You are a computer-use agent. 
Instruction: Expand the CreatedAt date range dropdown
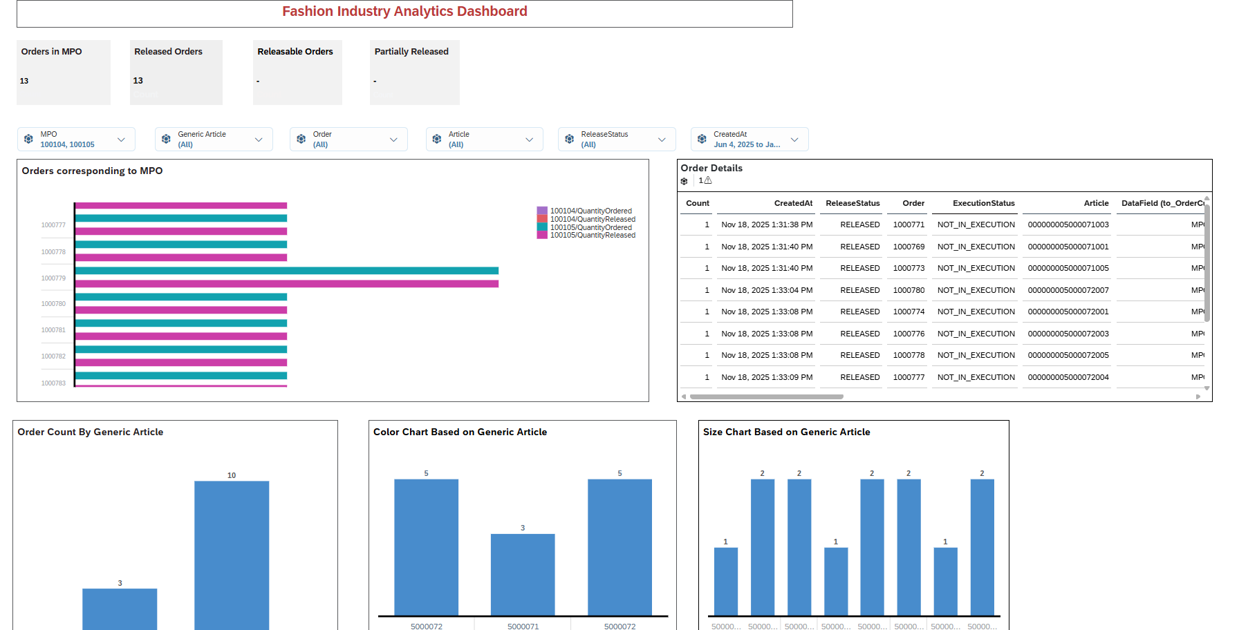pos(794,140)
